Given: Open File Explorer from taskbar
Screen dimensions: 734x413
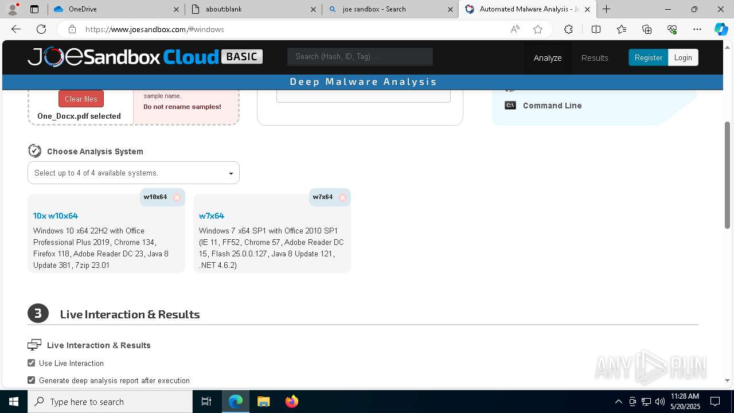Looking at the screenshot, I should [x=263, y=402].
